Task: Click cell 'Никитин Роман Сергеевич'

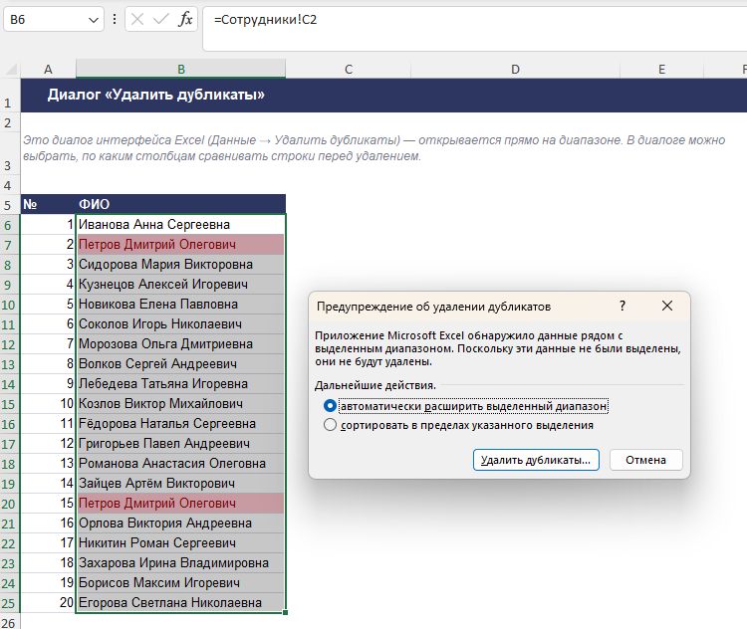Action: point(181,542)
